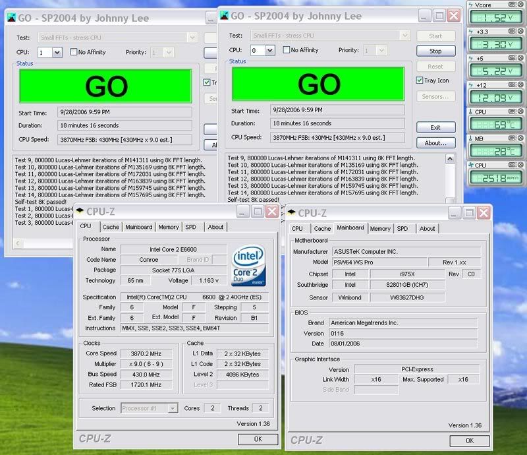Uncheck Tray Icon in CPU 0 window
This screenshot has height=455, width=527.
pos(420,80)
